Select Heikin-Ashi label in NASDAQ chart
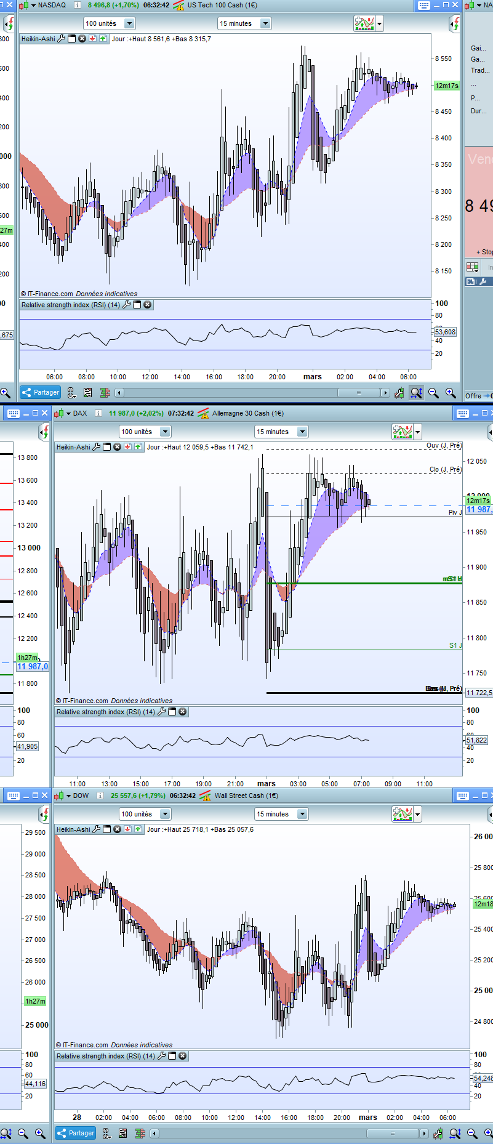Image resolution: width=493 pixels, height=1144 pixels. coord(38,39)
